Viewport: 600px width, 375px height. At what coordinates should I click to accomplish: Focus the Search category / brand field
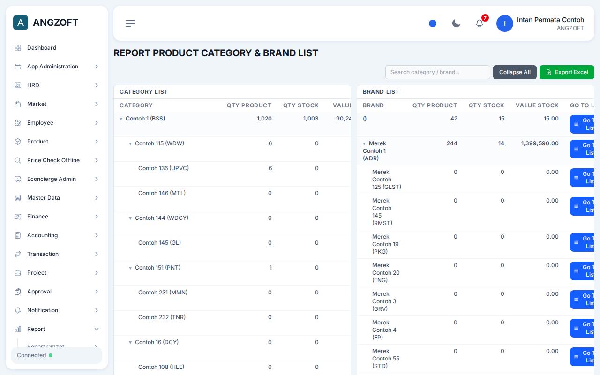(438, 72)
